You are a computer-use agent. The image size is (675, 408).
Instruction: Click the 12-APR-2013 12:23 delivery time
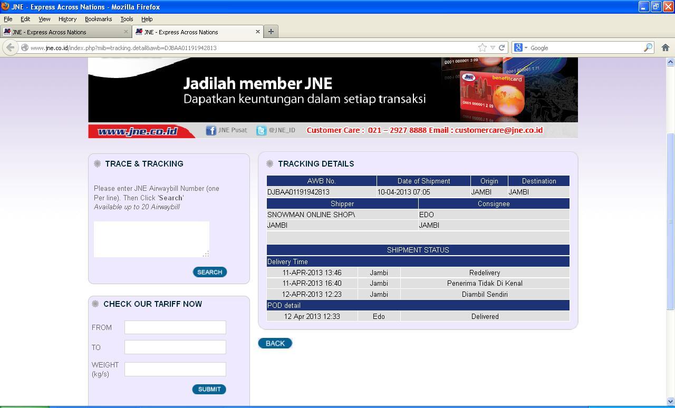coord(312,294)
